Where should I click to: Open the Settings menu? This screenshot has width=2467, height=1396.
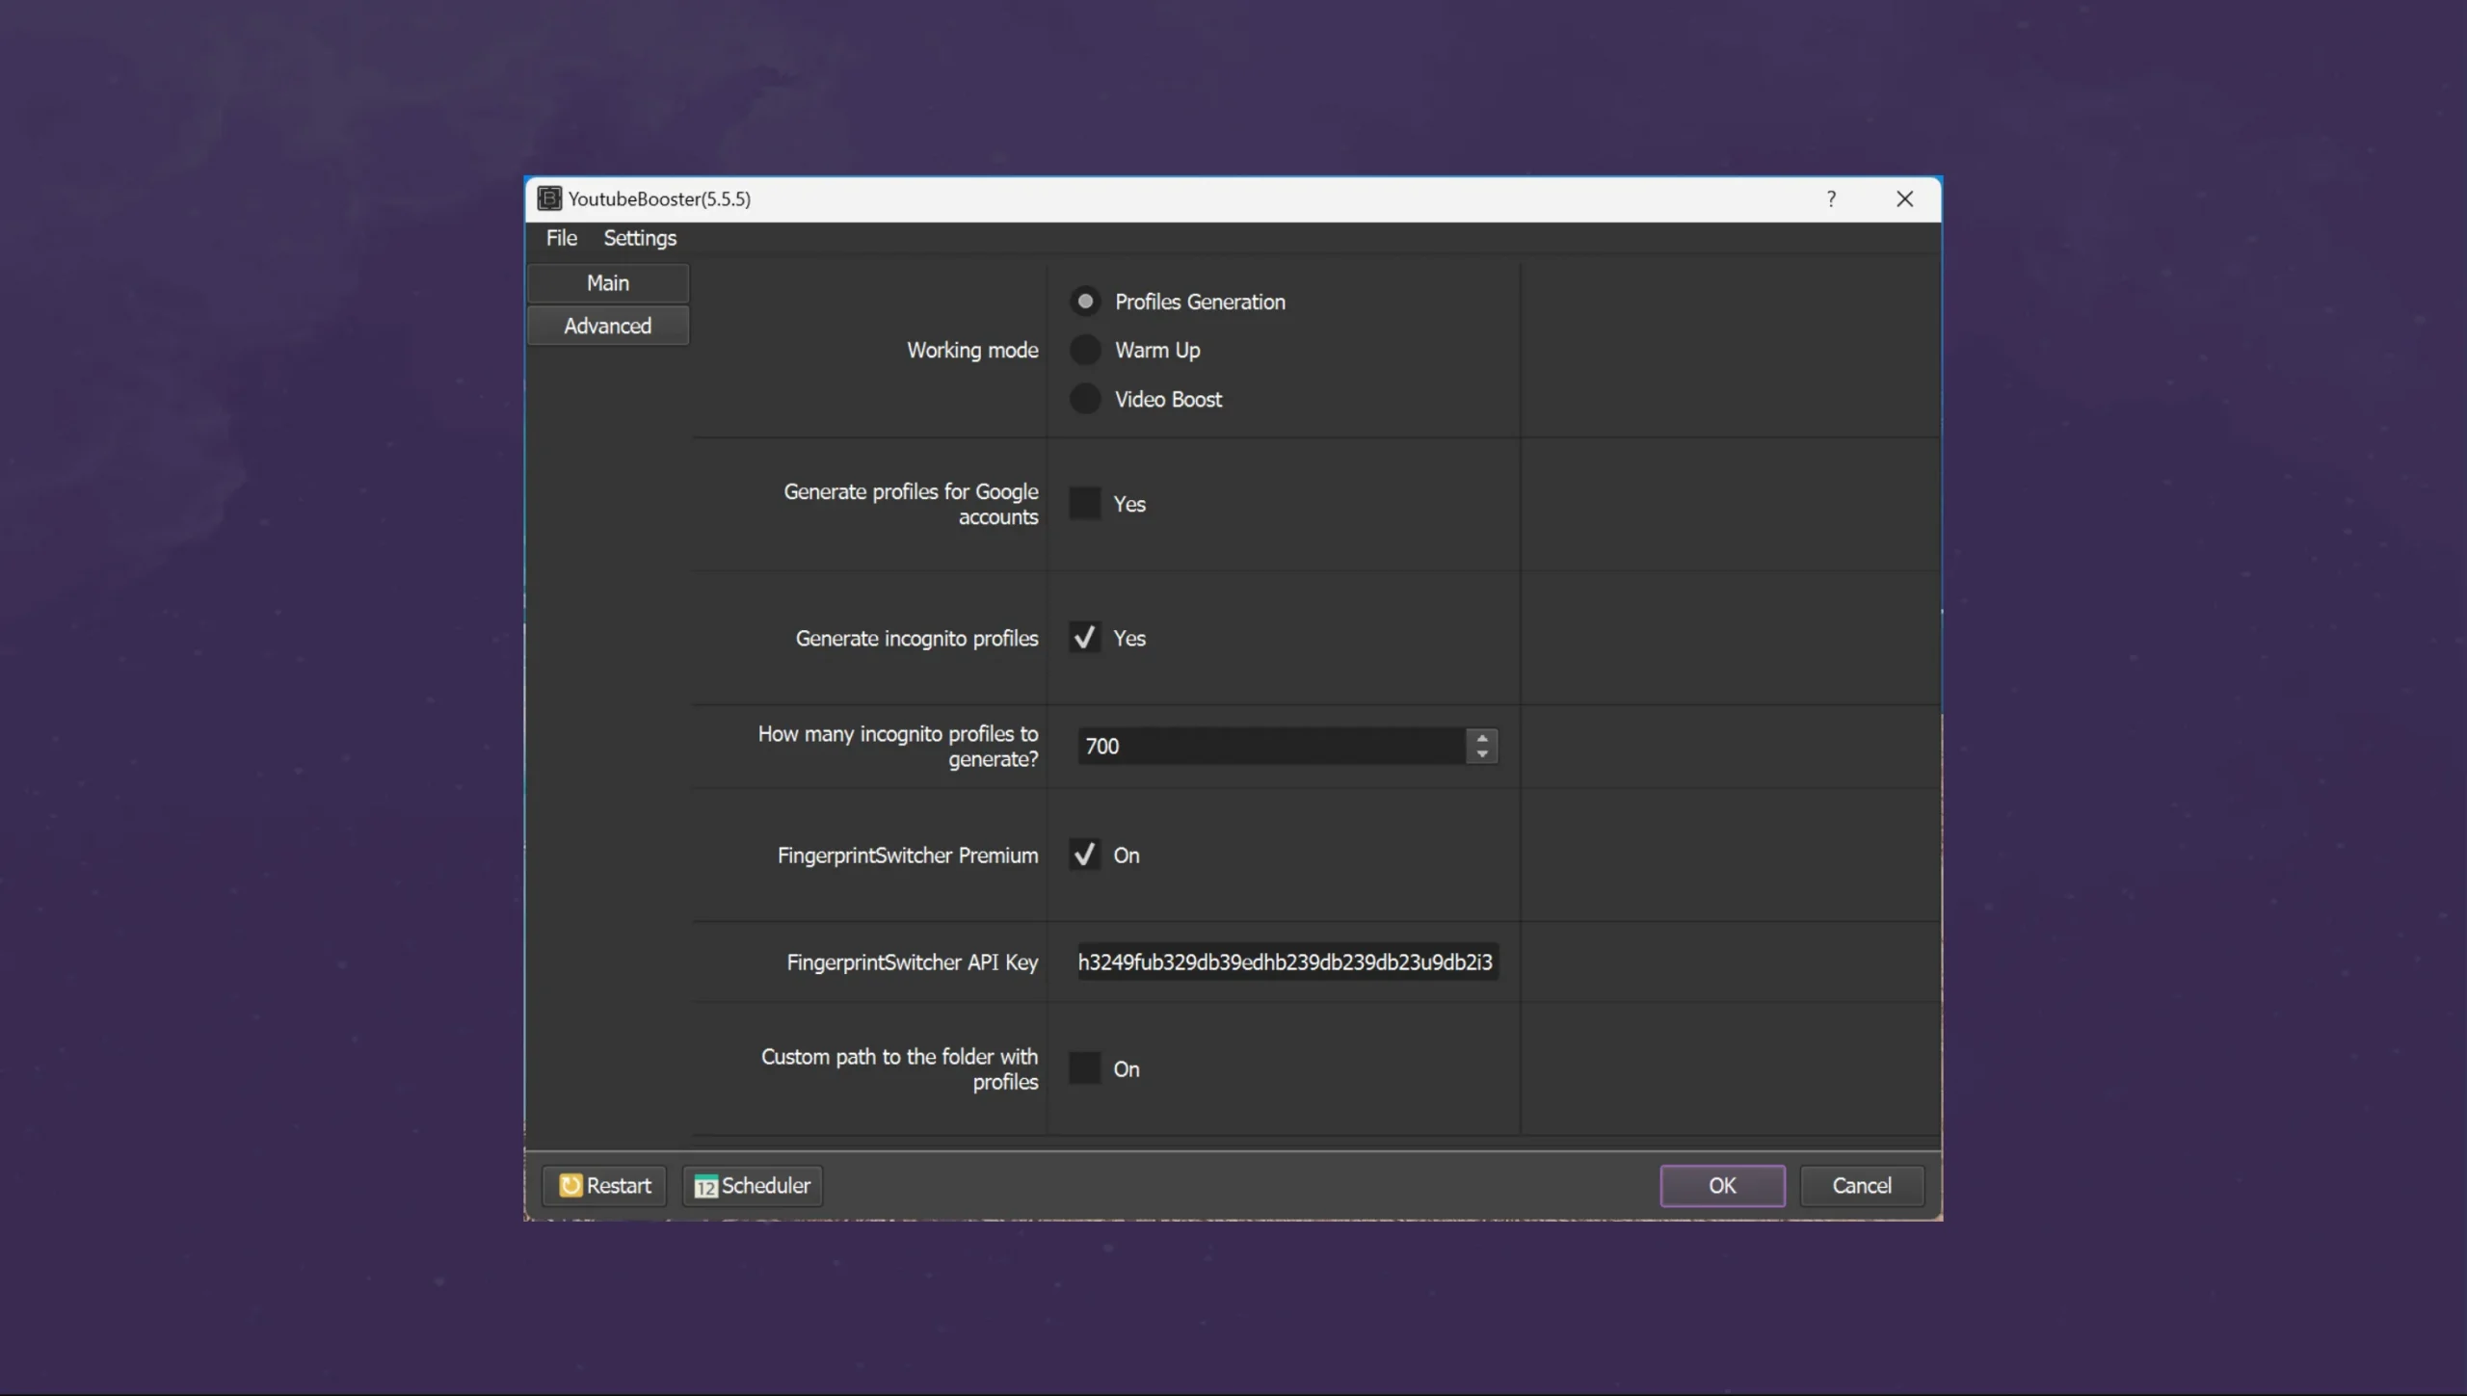coord(640,238)
